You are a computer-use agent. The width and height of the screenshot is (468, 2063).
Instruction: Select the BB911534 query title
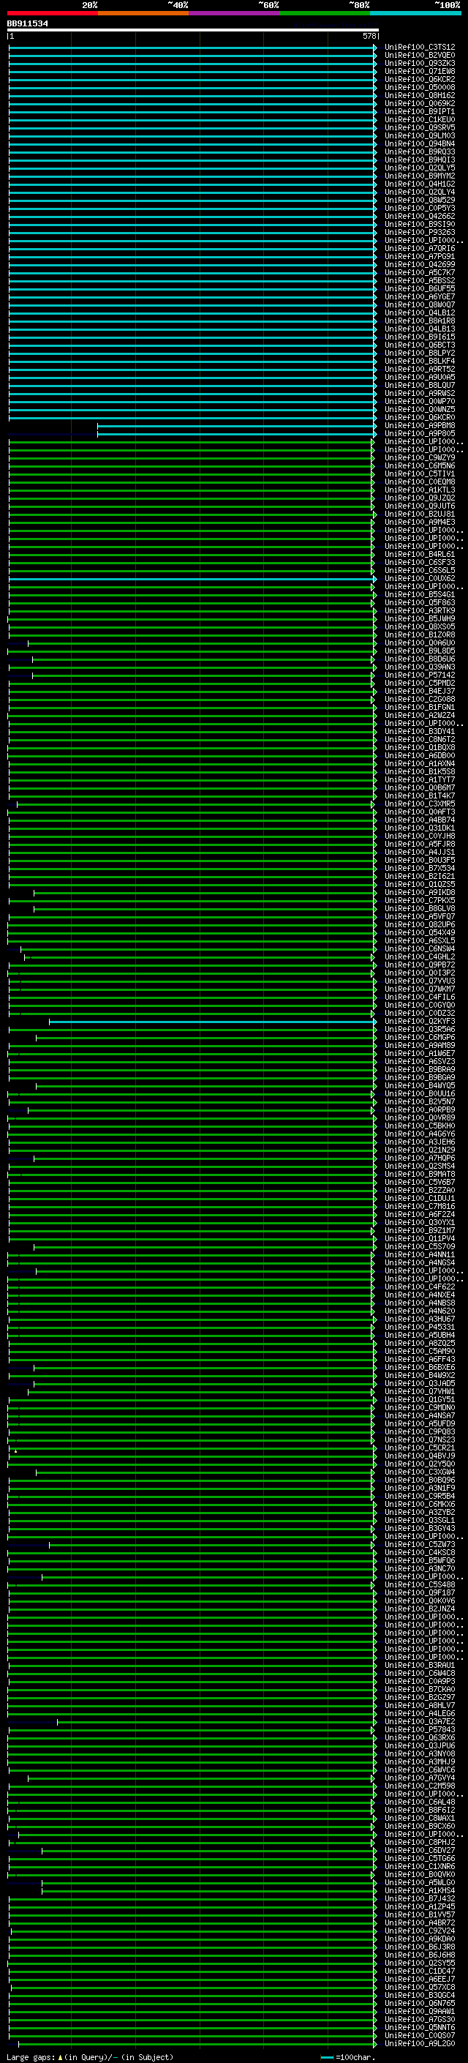coord(27,24)
